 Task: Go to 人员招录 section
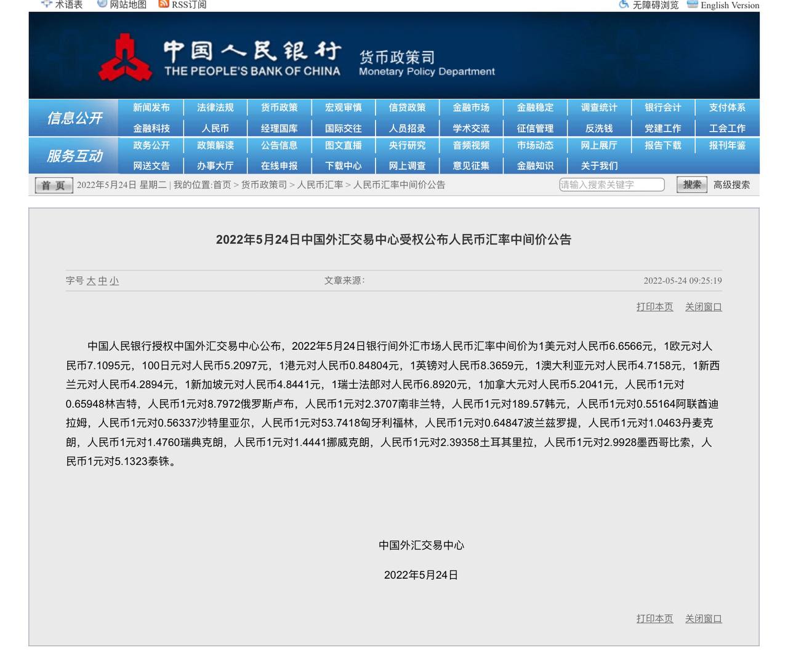(407, 129)
